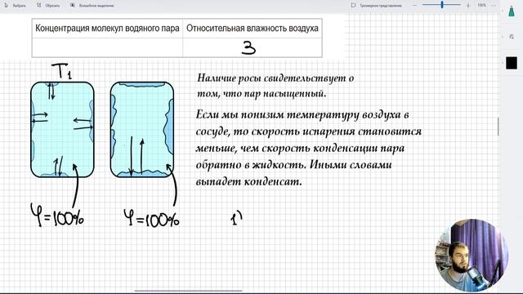Screen dimensions: 523x294
Task: Click the table header Относительная влажность воздуха
Action: pos(253,29)
